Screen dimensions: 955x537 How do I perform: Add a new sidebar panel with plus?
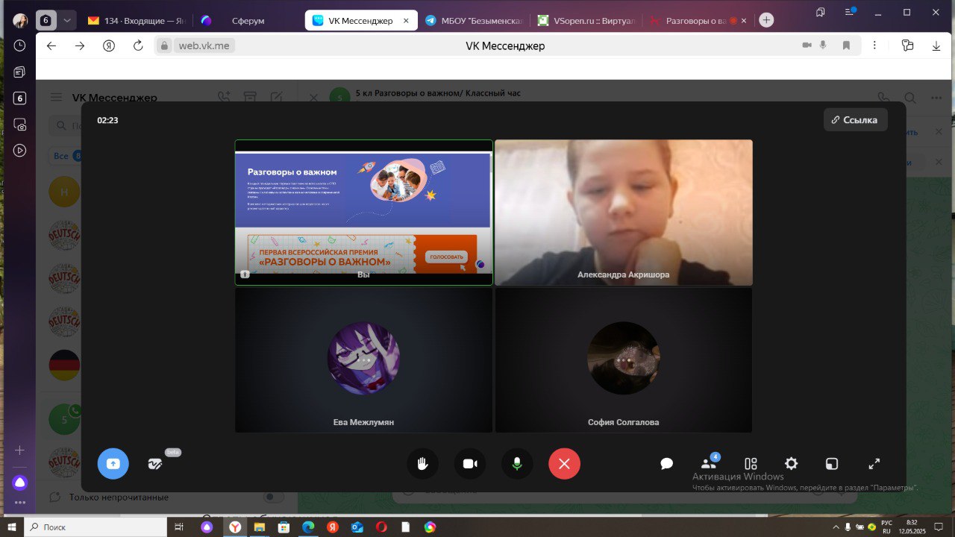(20, 450)
